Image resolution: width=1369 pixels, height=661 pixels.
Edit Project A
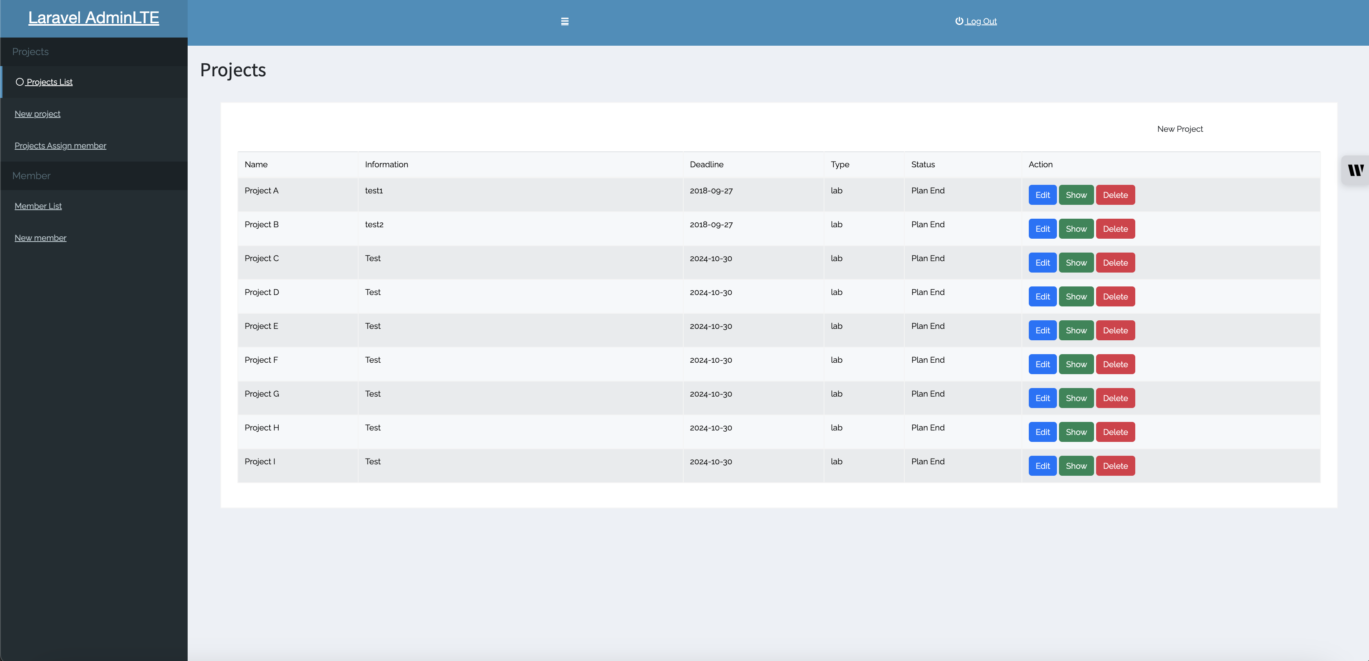1042,195
